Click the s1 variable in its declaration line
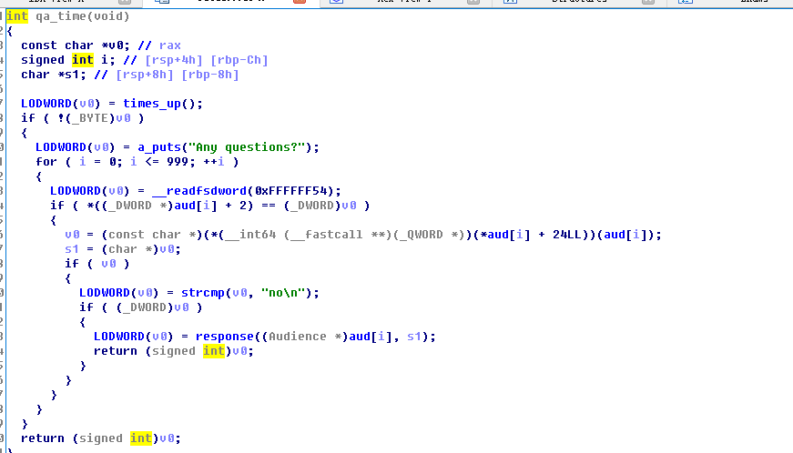Viewport: 793px width, 453px height. [71, 75]
